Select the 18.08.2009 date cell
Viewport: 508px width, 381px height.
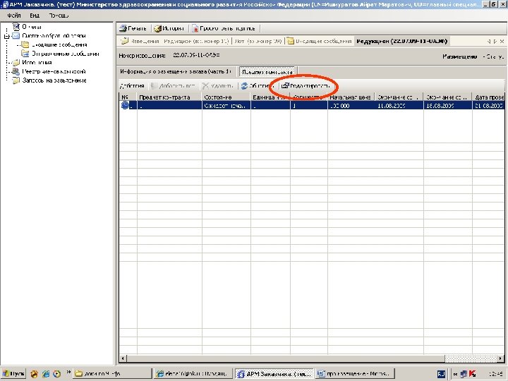(448, 105)
